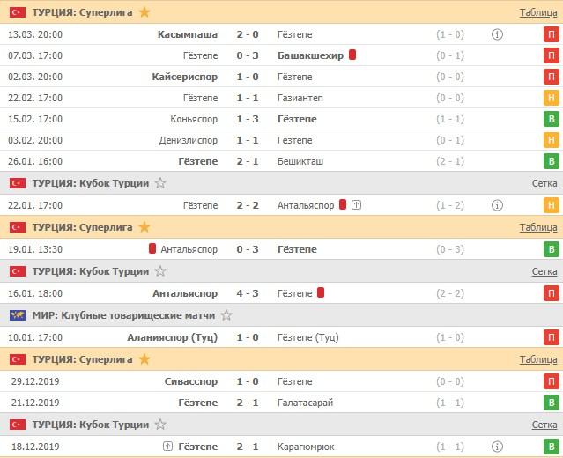Viewport: 563px width, 458px height.
Task: Select the Гёзтепе 2-1 Галатасарай match row
Action: [x=246, y=403]
